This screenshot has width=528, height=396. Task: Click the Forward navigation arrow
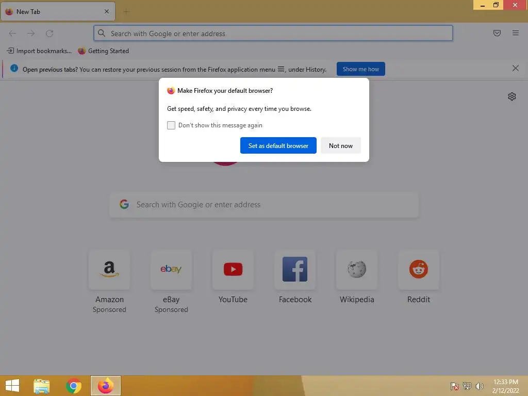point(30,34)
